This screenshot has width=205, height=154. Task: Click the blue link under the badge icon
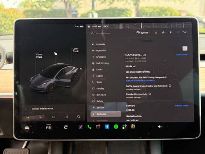tap(182, 55)
